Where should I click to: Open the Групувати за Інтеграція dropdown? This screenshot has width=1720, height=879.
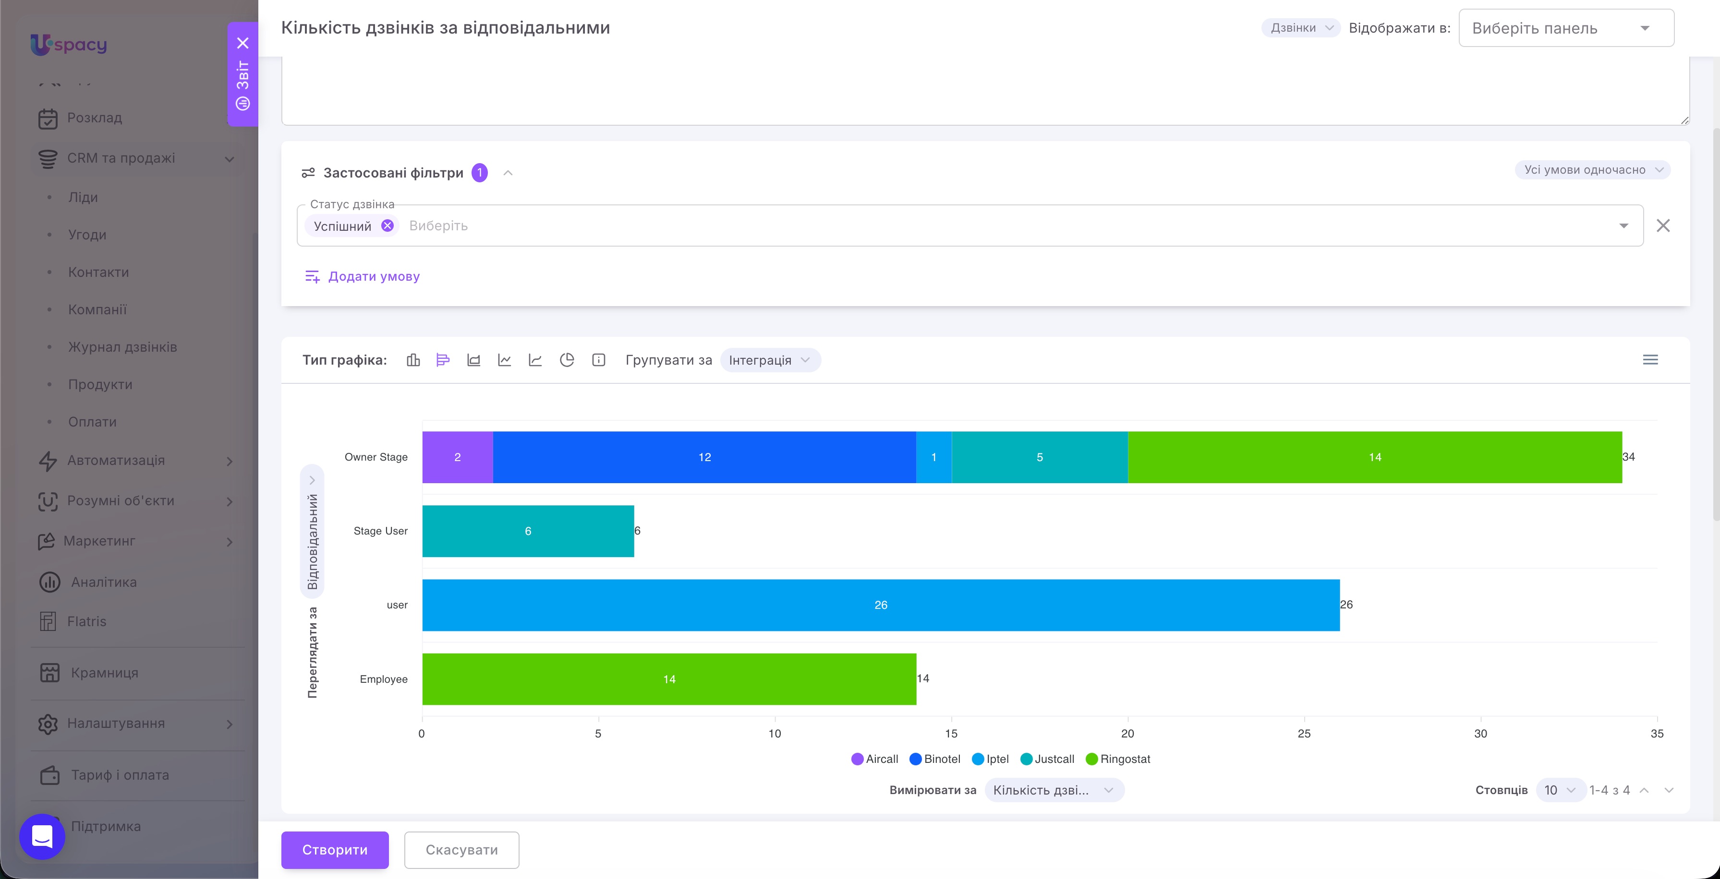[x=770, y=360]
